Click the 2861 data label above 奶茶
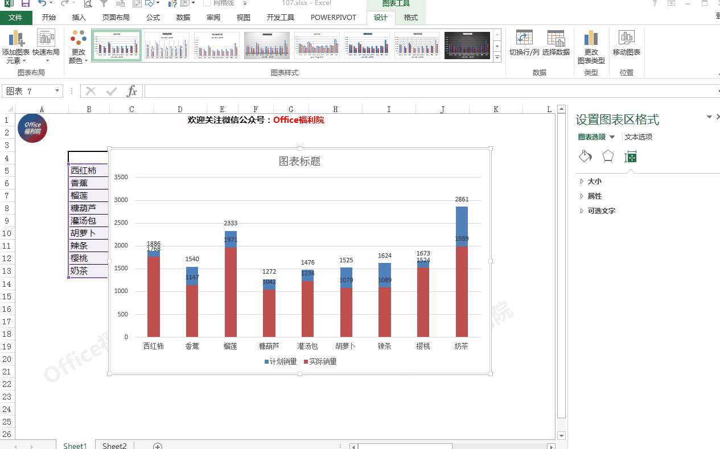This screenshot has height=449, width=720. click(x=462, y=199)
